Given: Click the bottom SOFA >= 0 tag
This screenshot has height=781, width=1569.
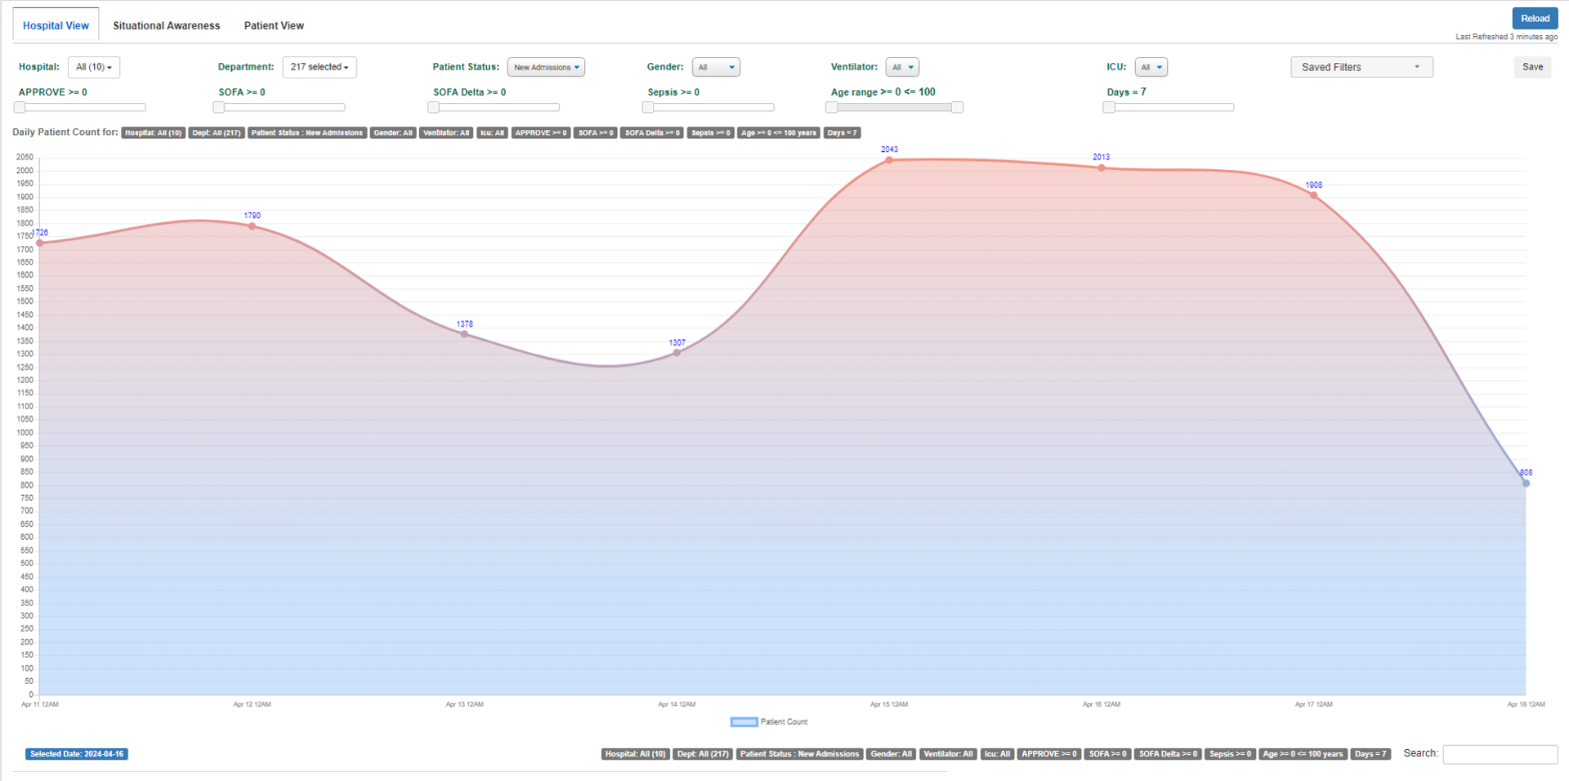Looking at the screenshot, I should click(1108, 754).
